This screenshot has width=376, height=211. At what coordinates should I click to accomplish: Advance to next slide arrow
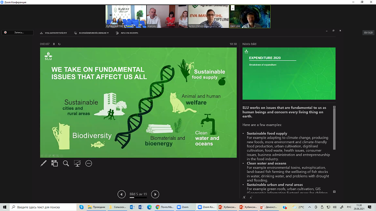coord(155,194)
